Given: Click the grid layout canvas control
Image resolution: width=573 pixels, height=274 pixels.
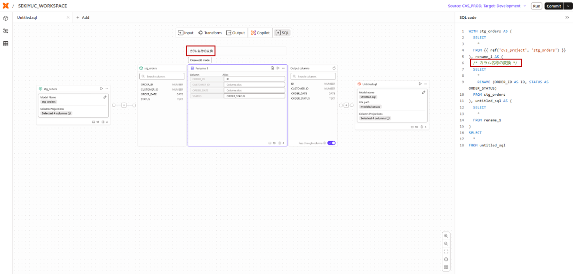Looking at the screenshot, I should pyautogui.click(x=446, y=267).
